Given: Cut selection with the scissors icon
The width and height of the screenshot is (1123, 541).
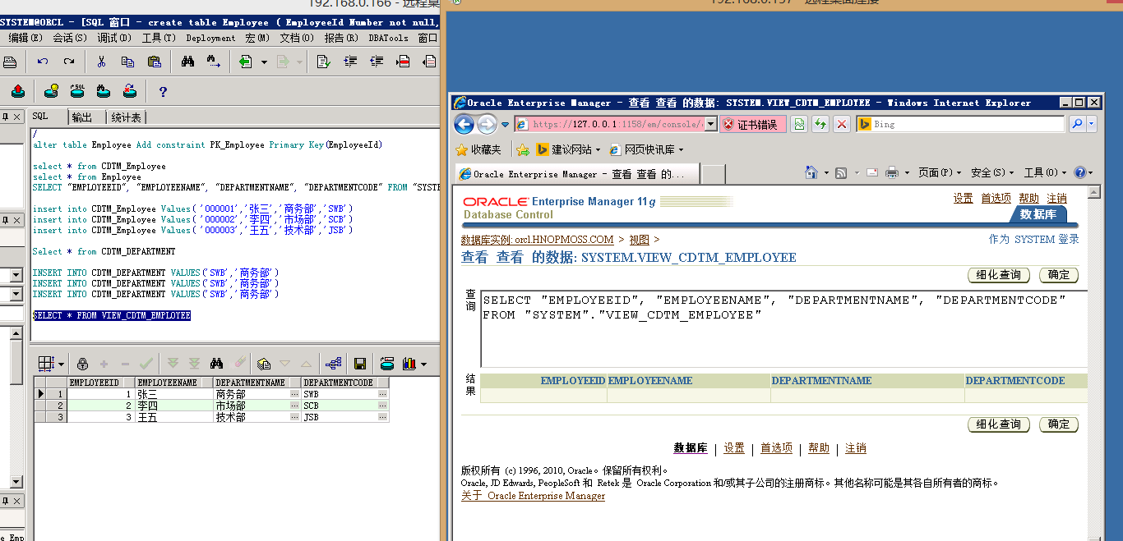Looking at the screenshot, I should [x=101, y=62].
